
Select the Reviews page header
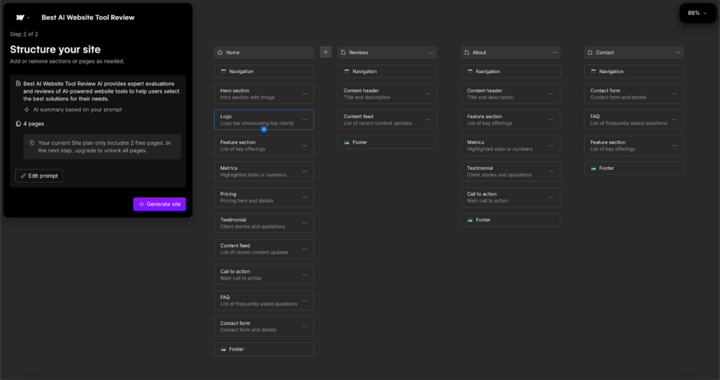click(380, 53)
